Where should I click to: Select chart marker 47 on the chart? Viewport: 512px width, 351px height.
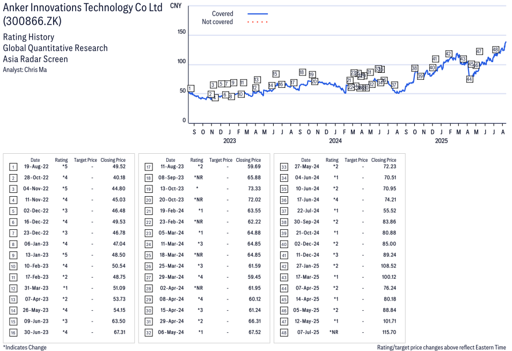click(x=479, y=51)
